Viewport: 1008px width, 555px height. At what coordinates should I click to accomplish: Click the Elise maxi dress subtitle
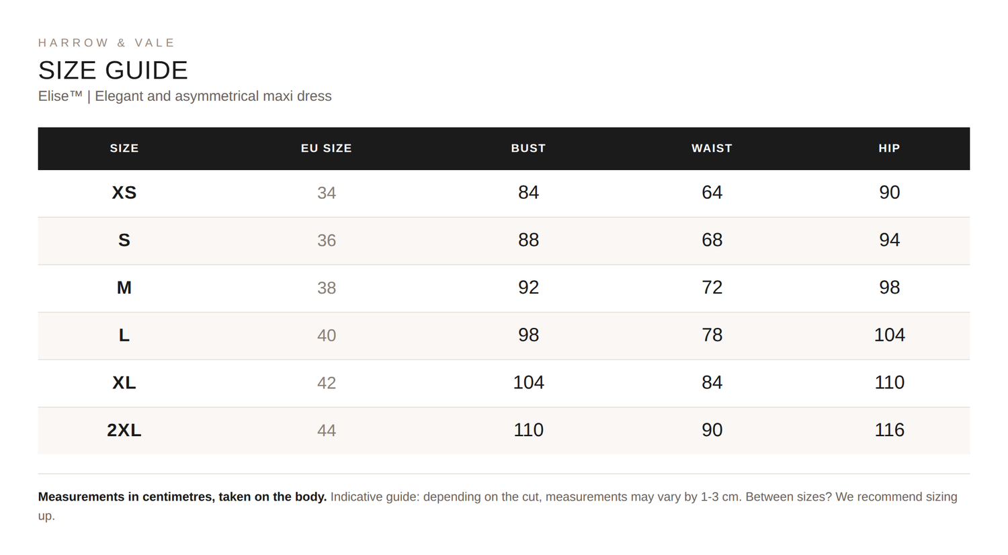[185, 96]
